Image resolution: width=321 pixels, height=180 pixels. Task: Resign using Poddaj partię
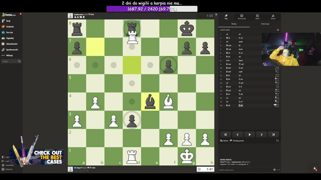coord(237,141)
